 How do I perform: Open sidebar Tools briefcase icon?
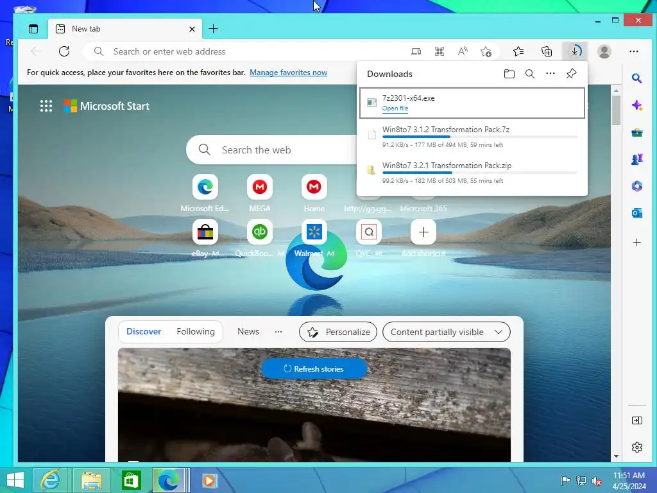click(637, 133)
